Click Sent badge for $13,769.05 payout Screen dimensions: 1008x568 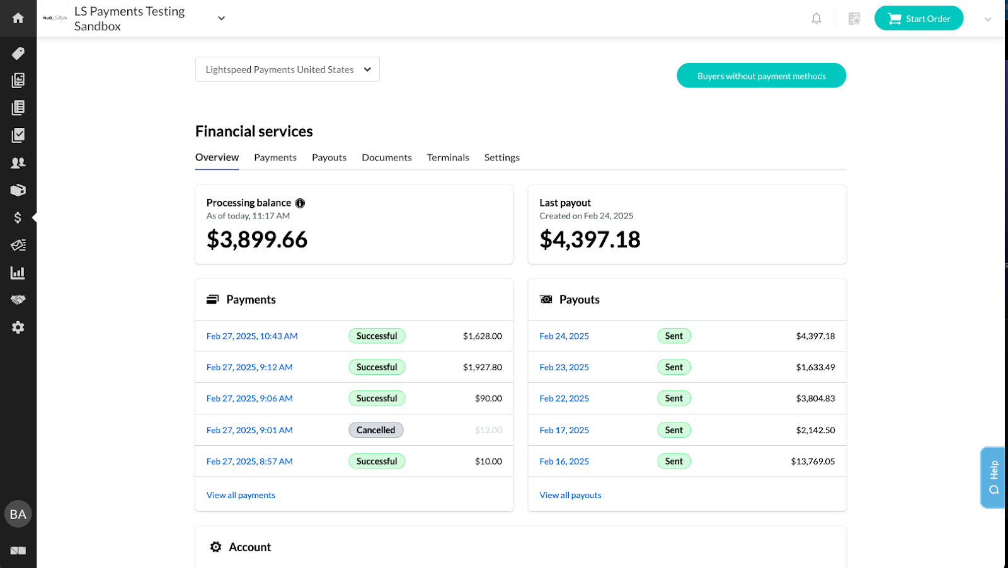(674, 462)
